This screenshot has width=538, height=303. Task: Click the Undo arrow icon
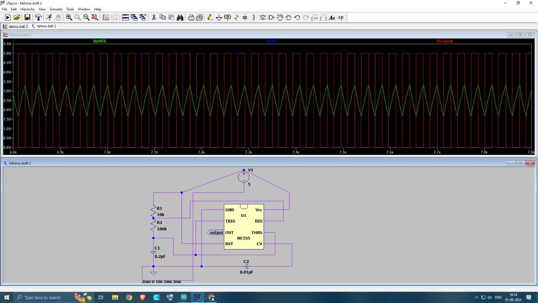(297, 17)
